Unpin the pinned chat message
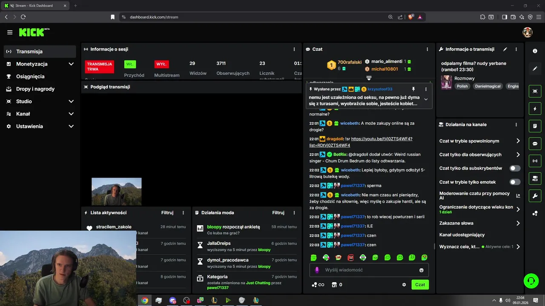545x306 pixels. point(413,89)
